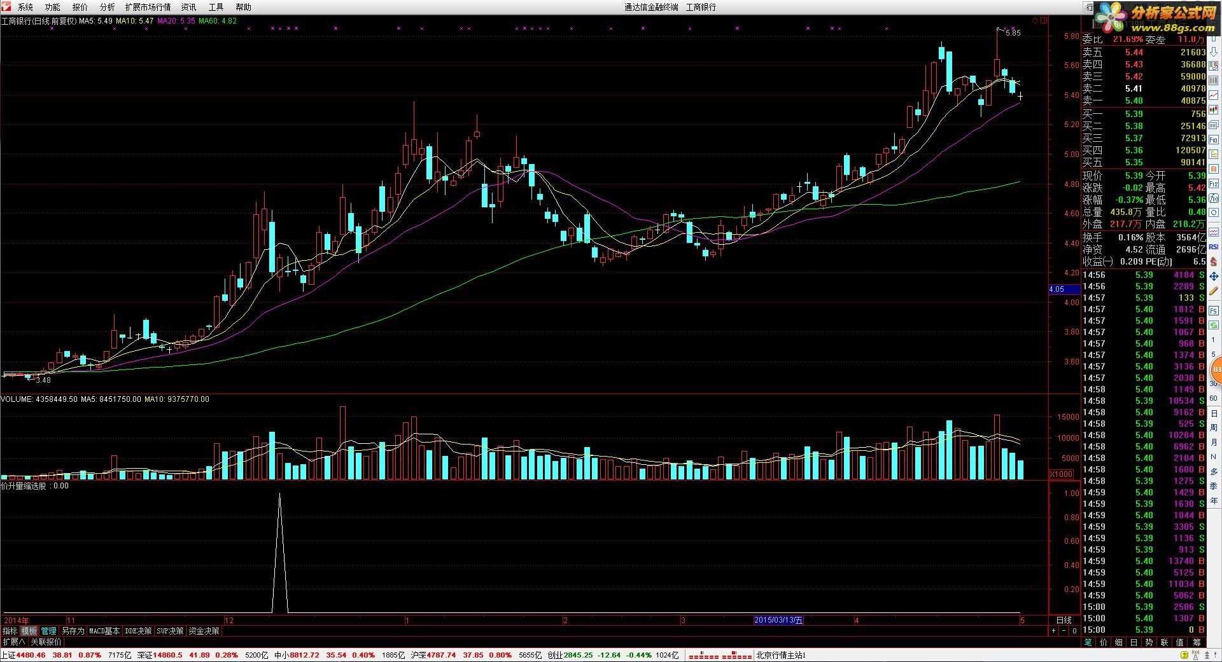Open the 日线 period dropdown
The image size is (1222, 662).
point(1064,620)
